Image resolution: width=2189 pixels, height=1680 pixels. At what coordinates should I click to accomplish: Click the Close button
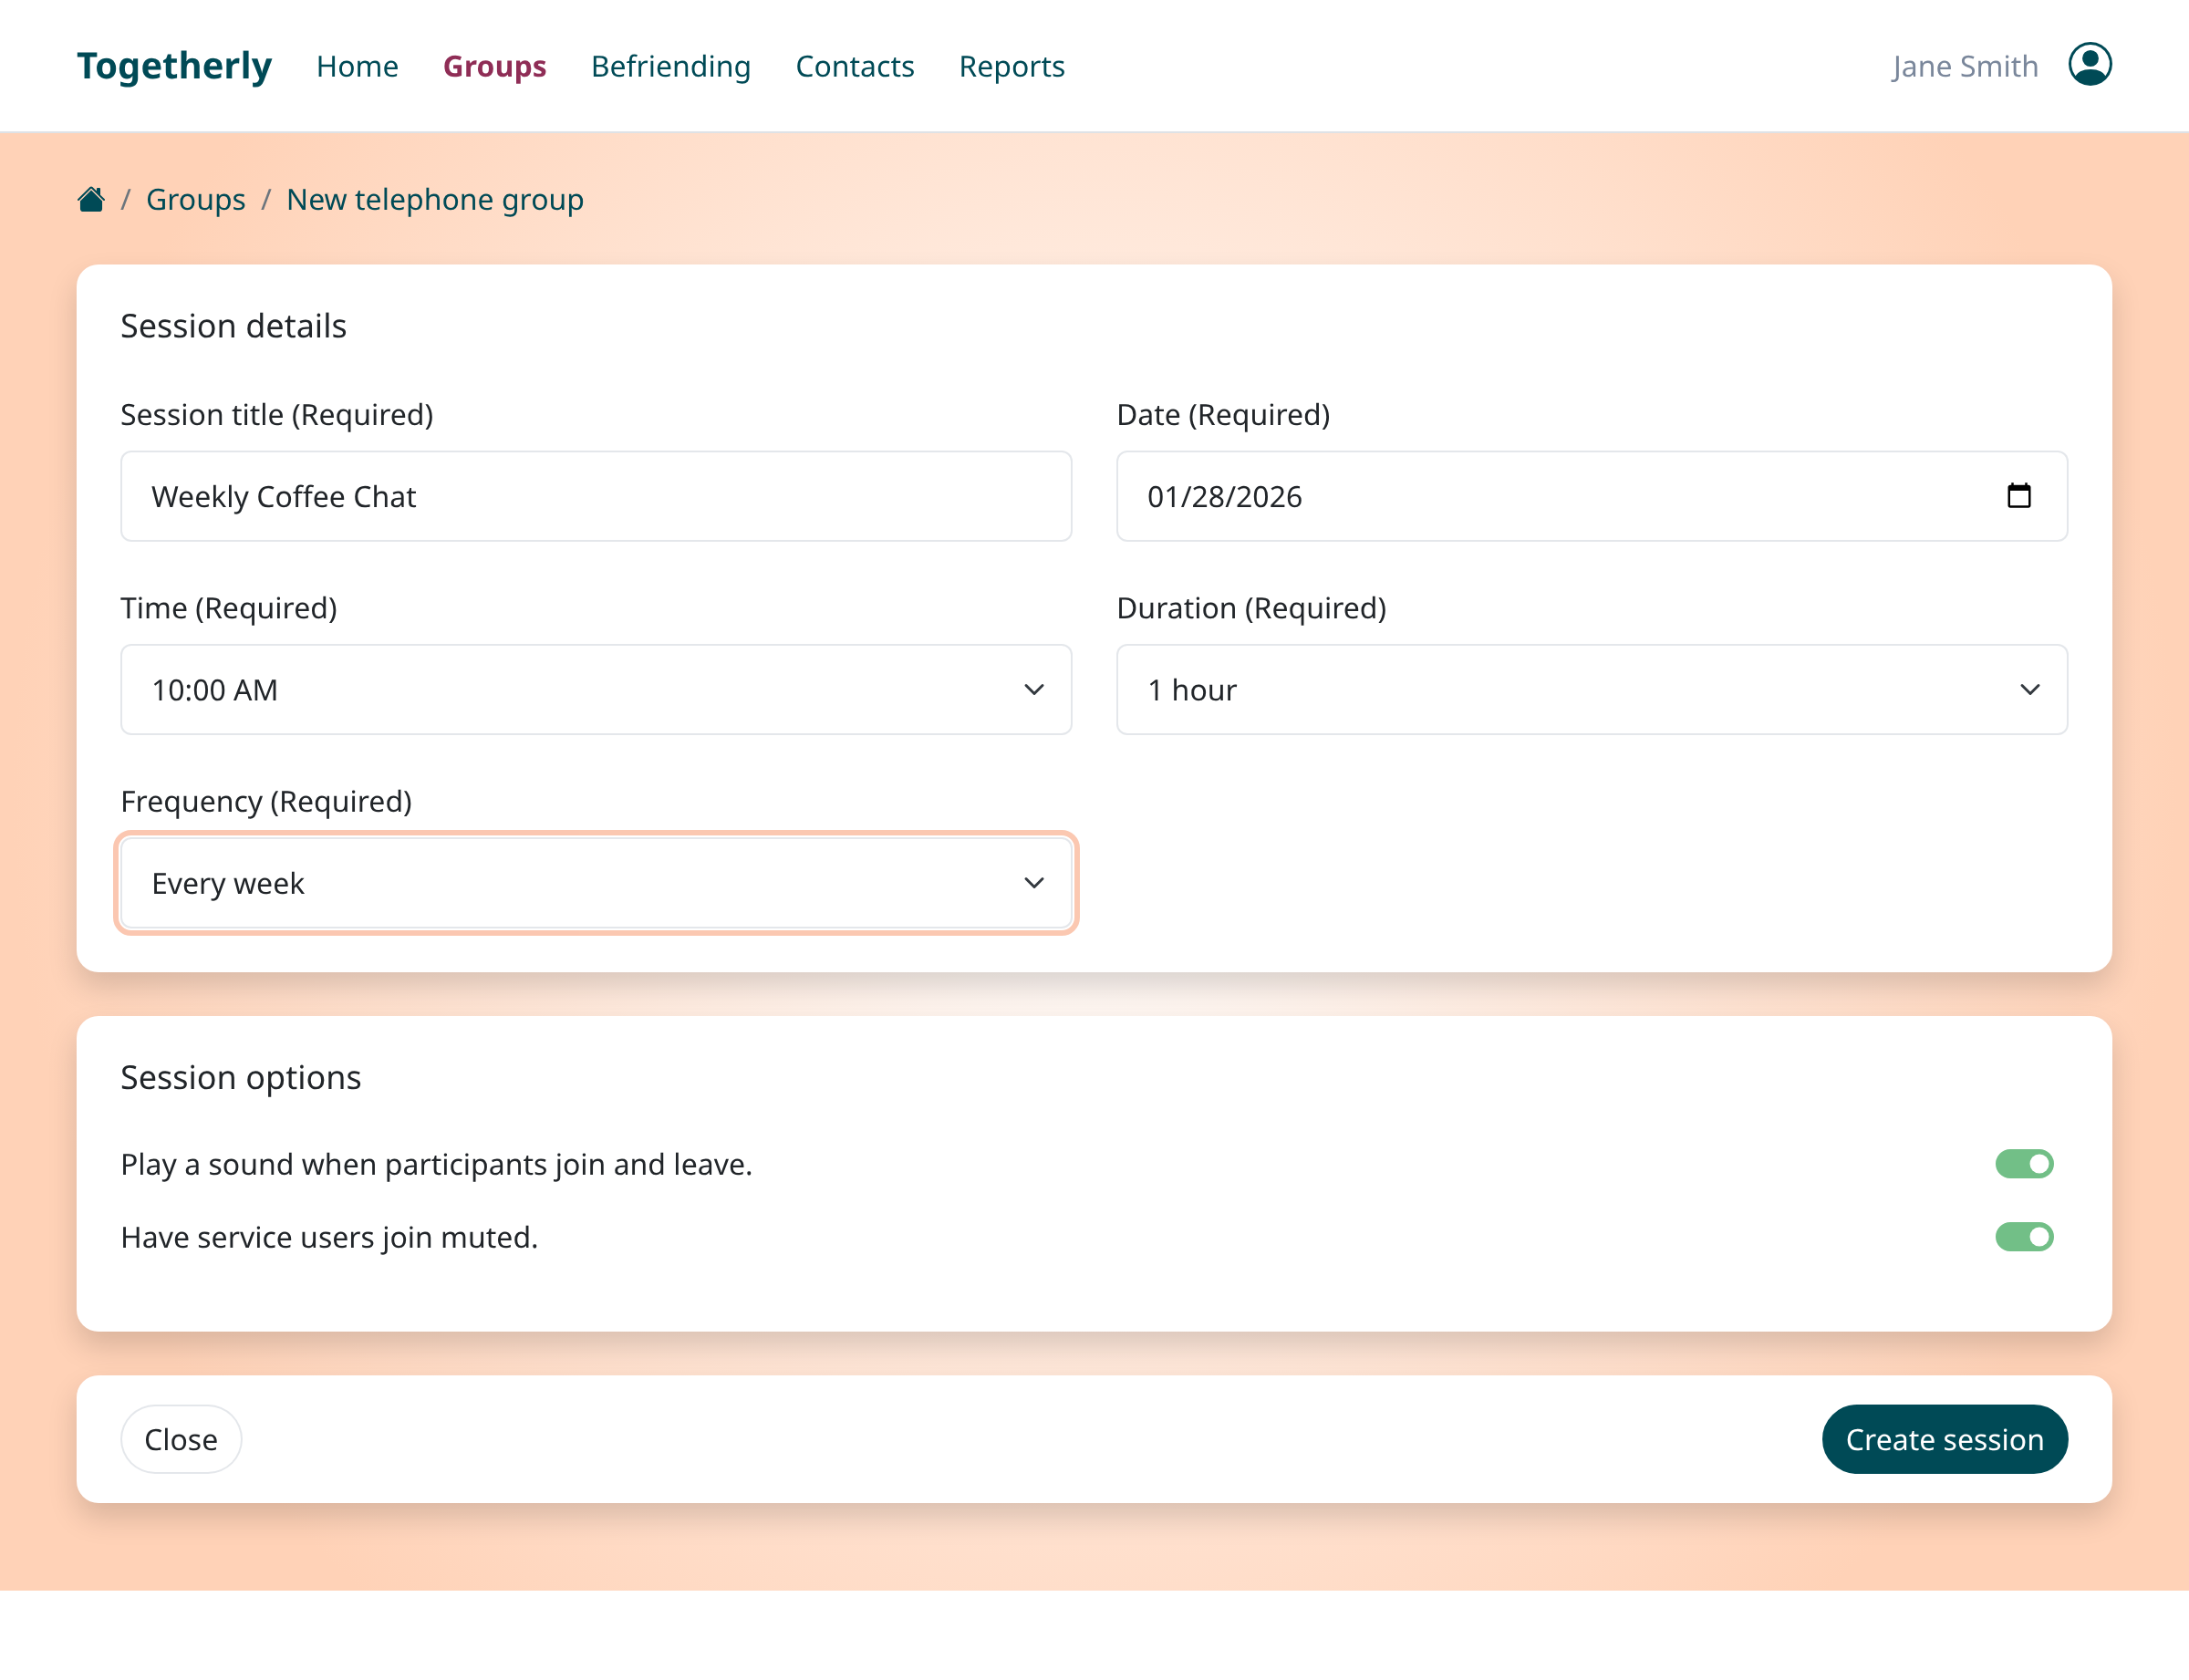coord(181,1439)
